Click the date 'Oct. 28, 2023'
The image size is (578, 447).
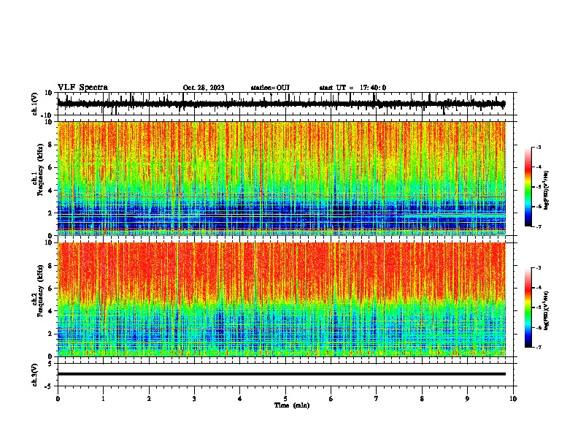coord(204,88)
